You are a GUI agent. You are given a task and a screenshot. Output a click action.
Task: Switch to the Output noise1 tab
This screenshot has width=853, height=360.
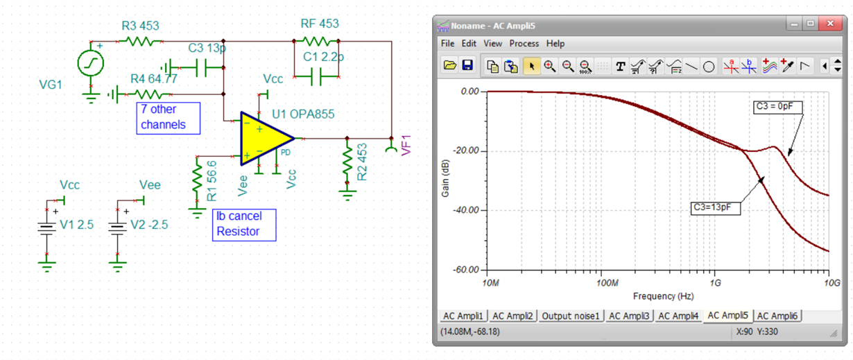coord(570,316)
